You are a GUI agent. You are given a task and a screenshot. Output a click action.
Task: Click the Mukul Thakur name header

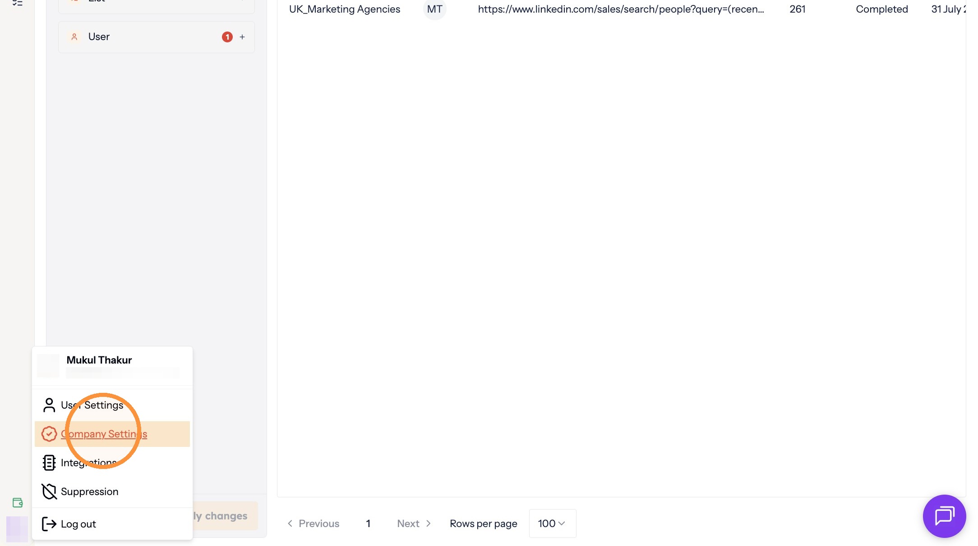tap(99, 360)
